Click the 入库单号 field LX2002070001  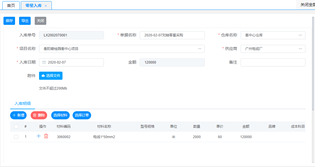(71, 35)
